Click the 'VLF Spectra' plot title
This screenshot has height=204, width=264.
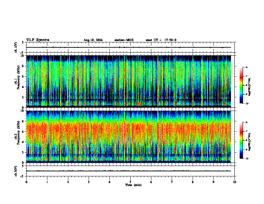[x=38, y=40]
